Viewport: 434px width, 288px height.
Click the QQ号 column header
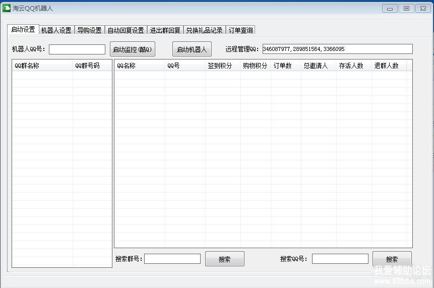(x=185, y=66)
